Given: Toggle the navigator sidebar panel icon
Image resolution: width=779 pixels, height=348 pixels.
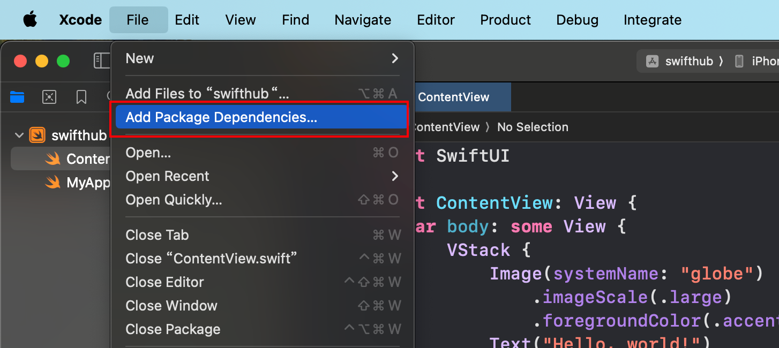Looking at the screenshot, I should point(101,60).
